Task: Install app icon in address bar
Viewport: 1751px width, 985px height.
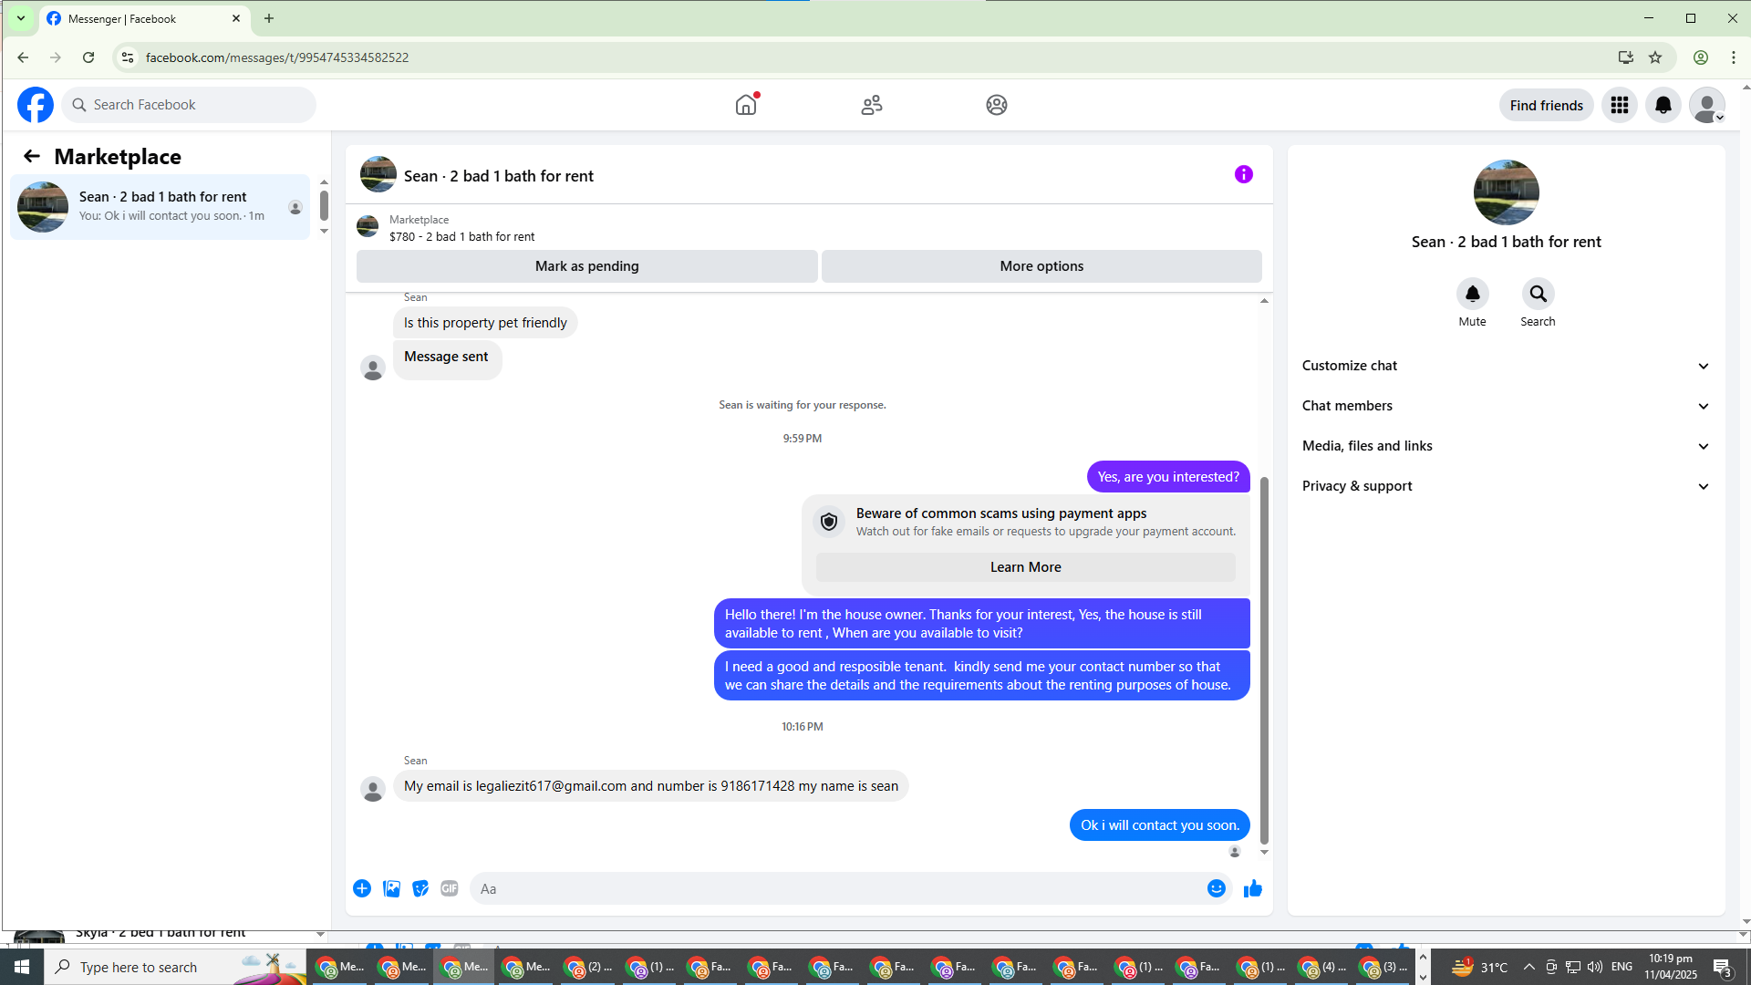Action: coord(1625,57)
